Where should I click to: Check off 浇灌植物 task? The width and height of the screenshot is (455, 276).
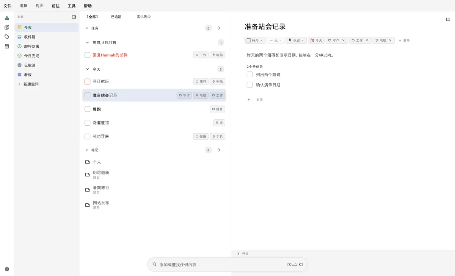(x=88, y=123)
